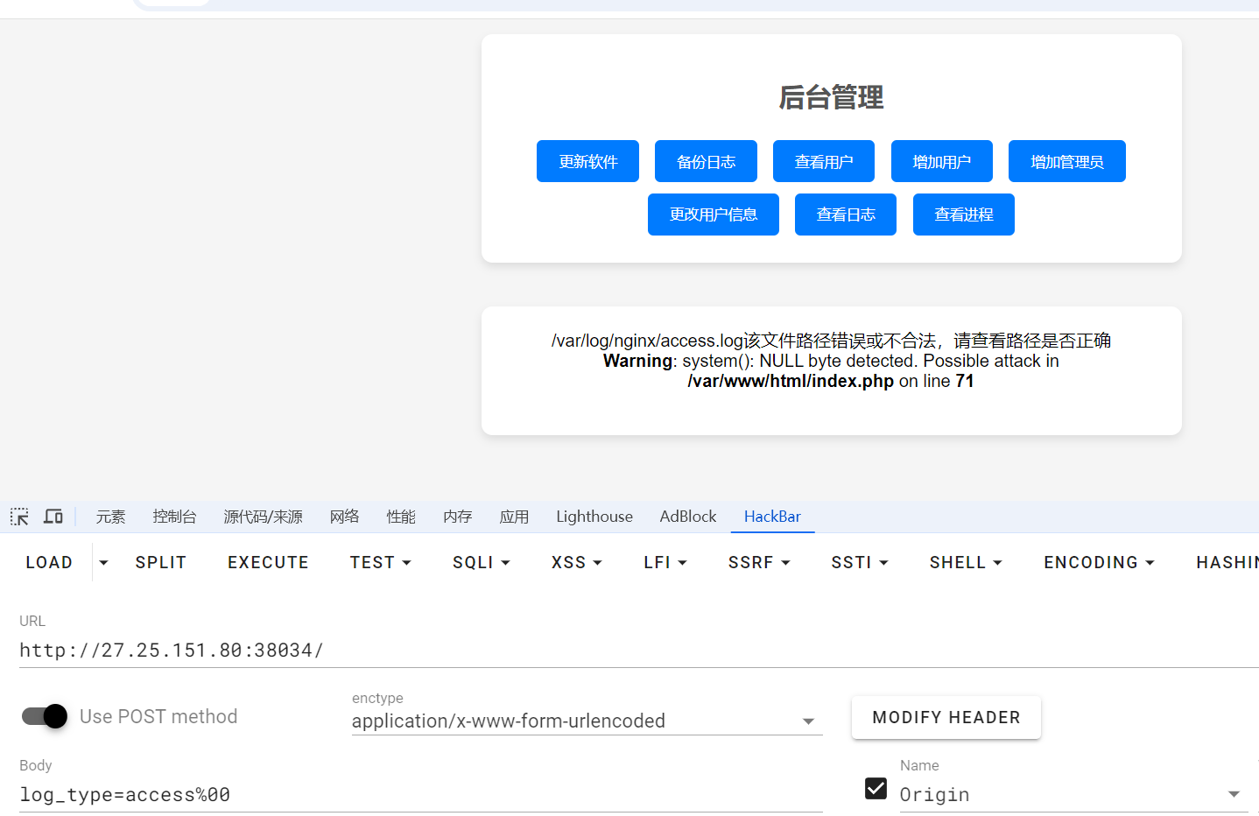
Task: Focus the Body text field
Action: coord(420,795)
